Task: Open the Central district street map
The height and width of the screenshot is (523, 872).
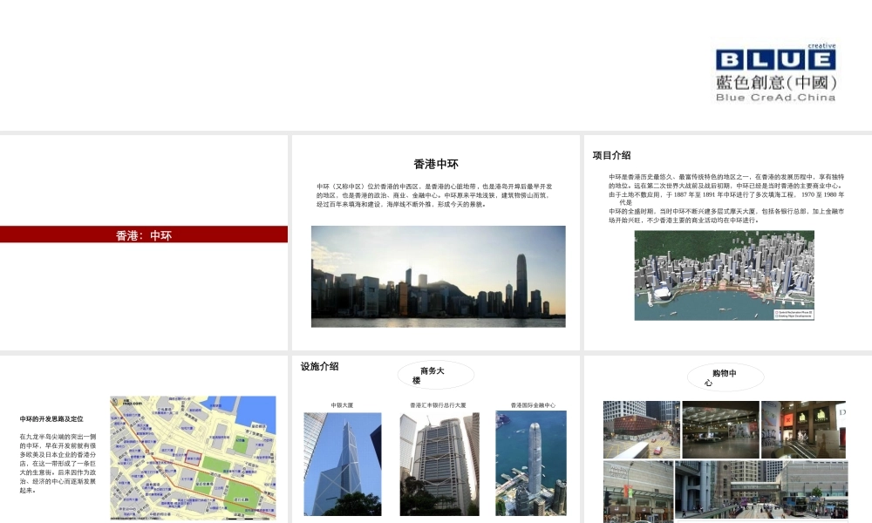Action: (193, 458)
